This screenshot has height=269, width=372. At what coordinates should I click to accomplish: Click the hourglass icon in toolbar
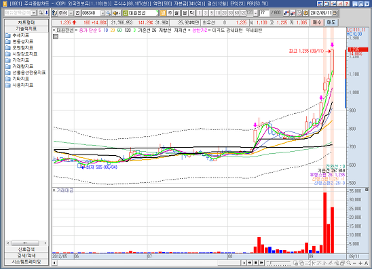point(299,13)
